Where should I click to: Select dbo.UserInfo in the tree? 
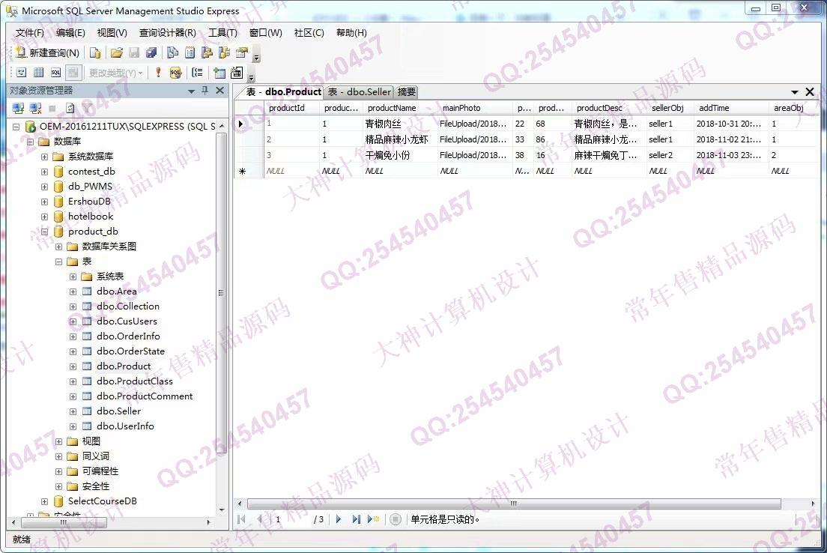pos(125,426)
